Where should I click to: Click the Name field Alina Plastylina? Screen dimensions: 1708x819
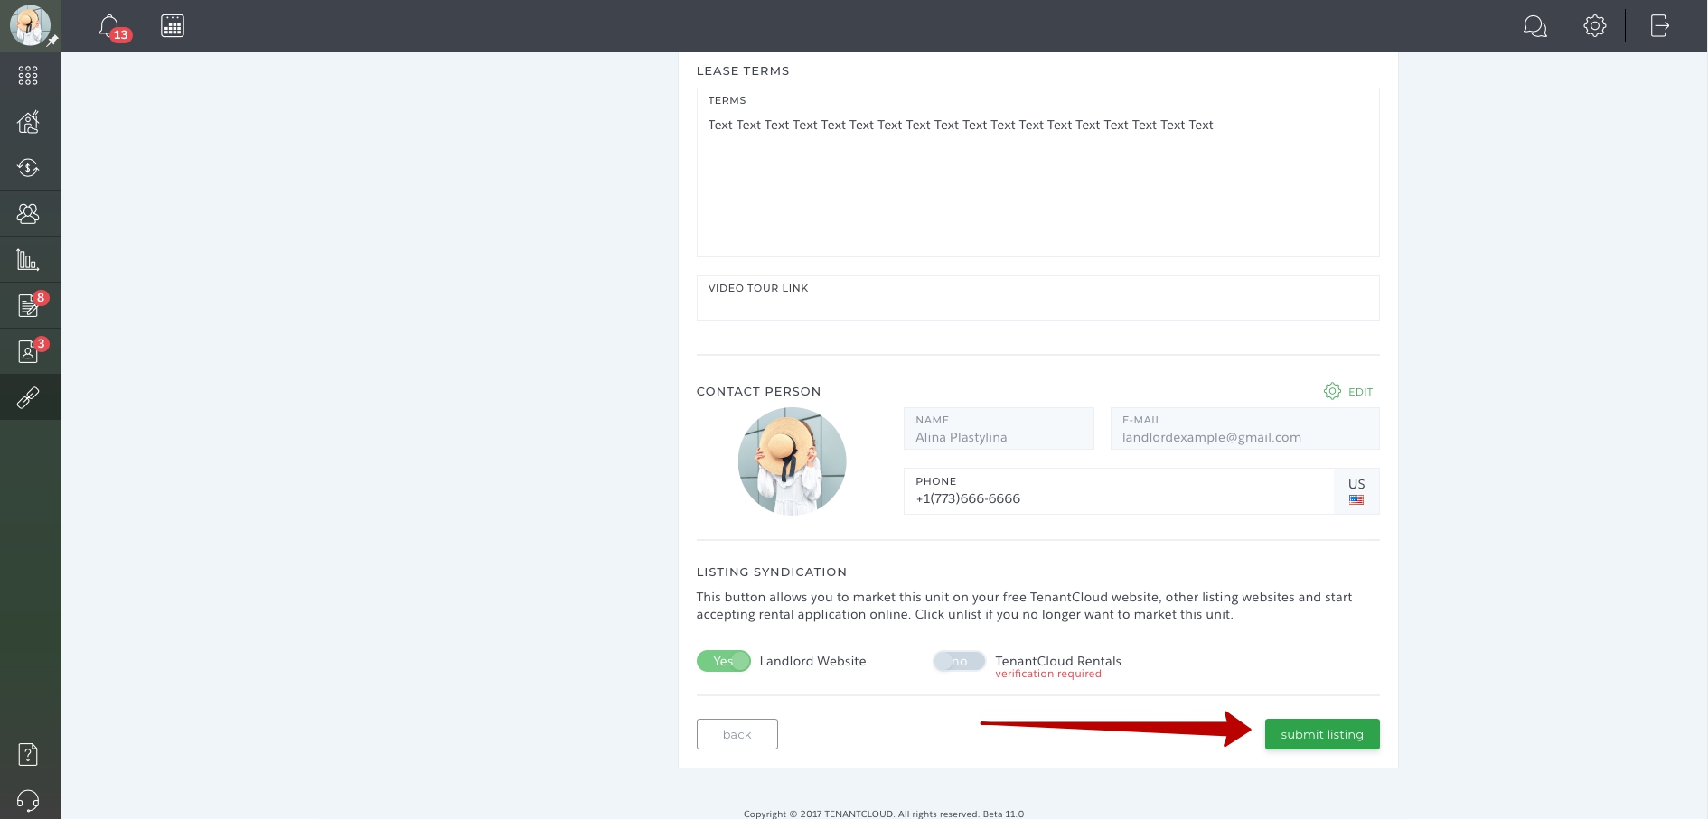[999, 428]
